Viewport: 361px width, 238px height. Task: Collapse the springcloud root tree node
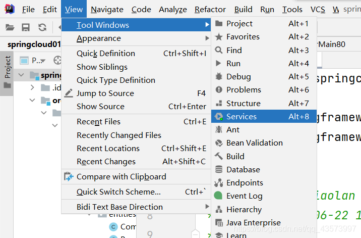click(21, 75)
